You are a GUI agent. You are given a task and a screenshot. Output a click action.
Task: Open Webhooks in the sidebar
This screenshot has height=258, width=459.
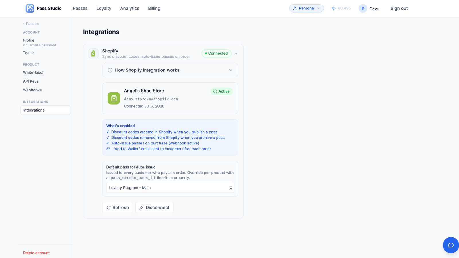click(x=32, y=90)
